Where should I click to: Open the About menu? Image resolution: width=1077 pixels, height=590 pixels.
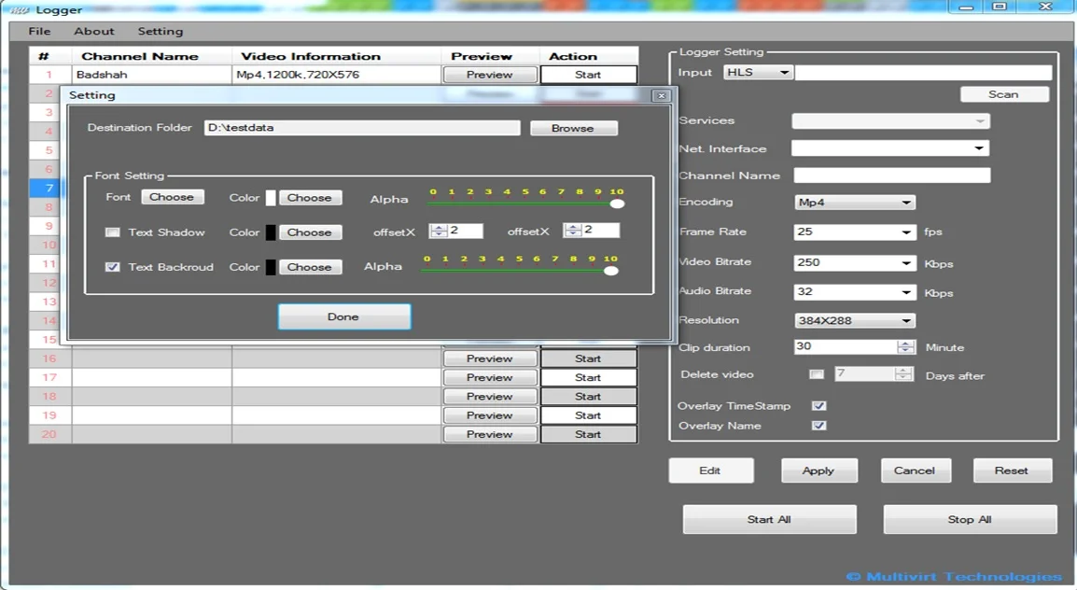[x=93, y=31]
